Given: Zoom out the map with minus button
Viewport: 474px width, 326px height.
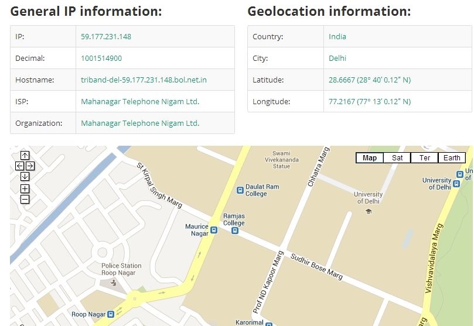Looking at the screenshot, I should pos(25,199).
